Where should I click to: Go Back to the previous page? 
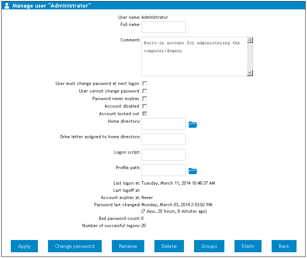click(284, 246)
